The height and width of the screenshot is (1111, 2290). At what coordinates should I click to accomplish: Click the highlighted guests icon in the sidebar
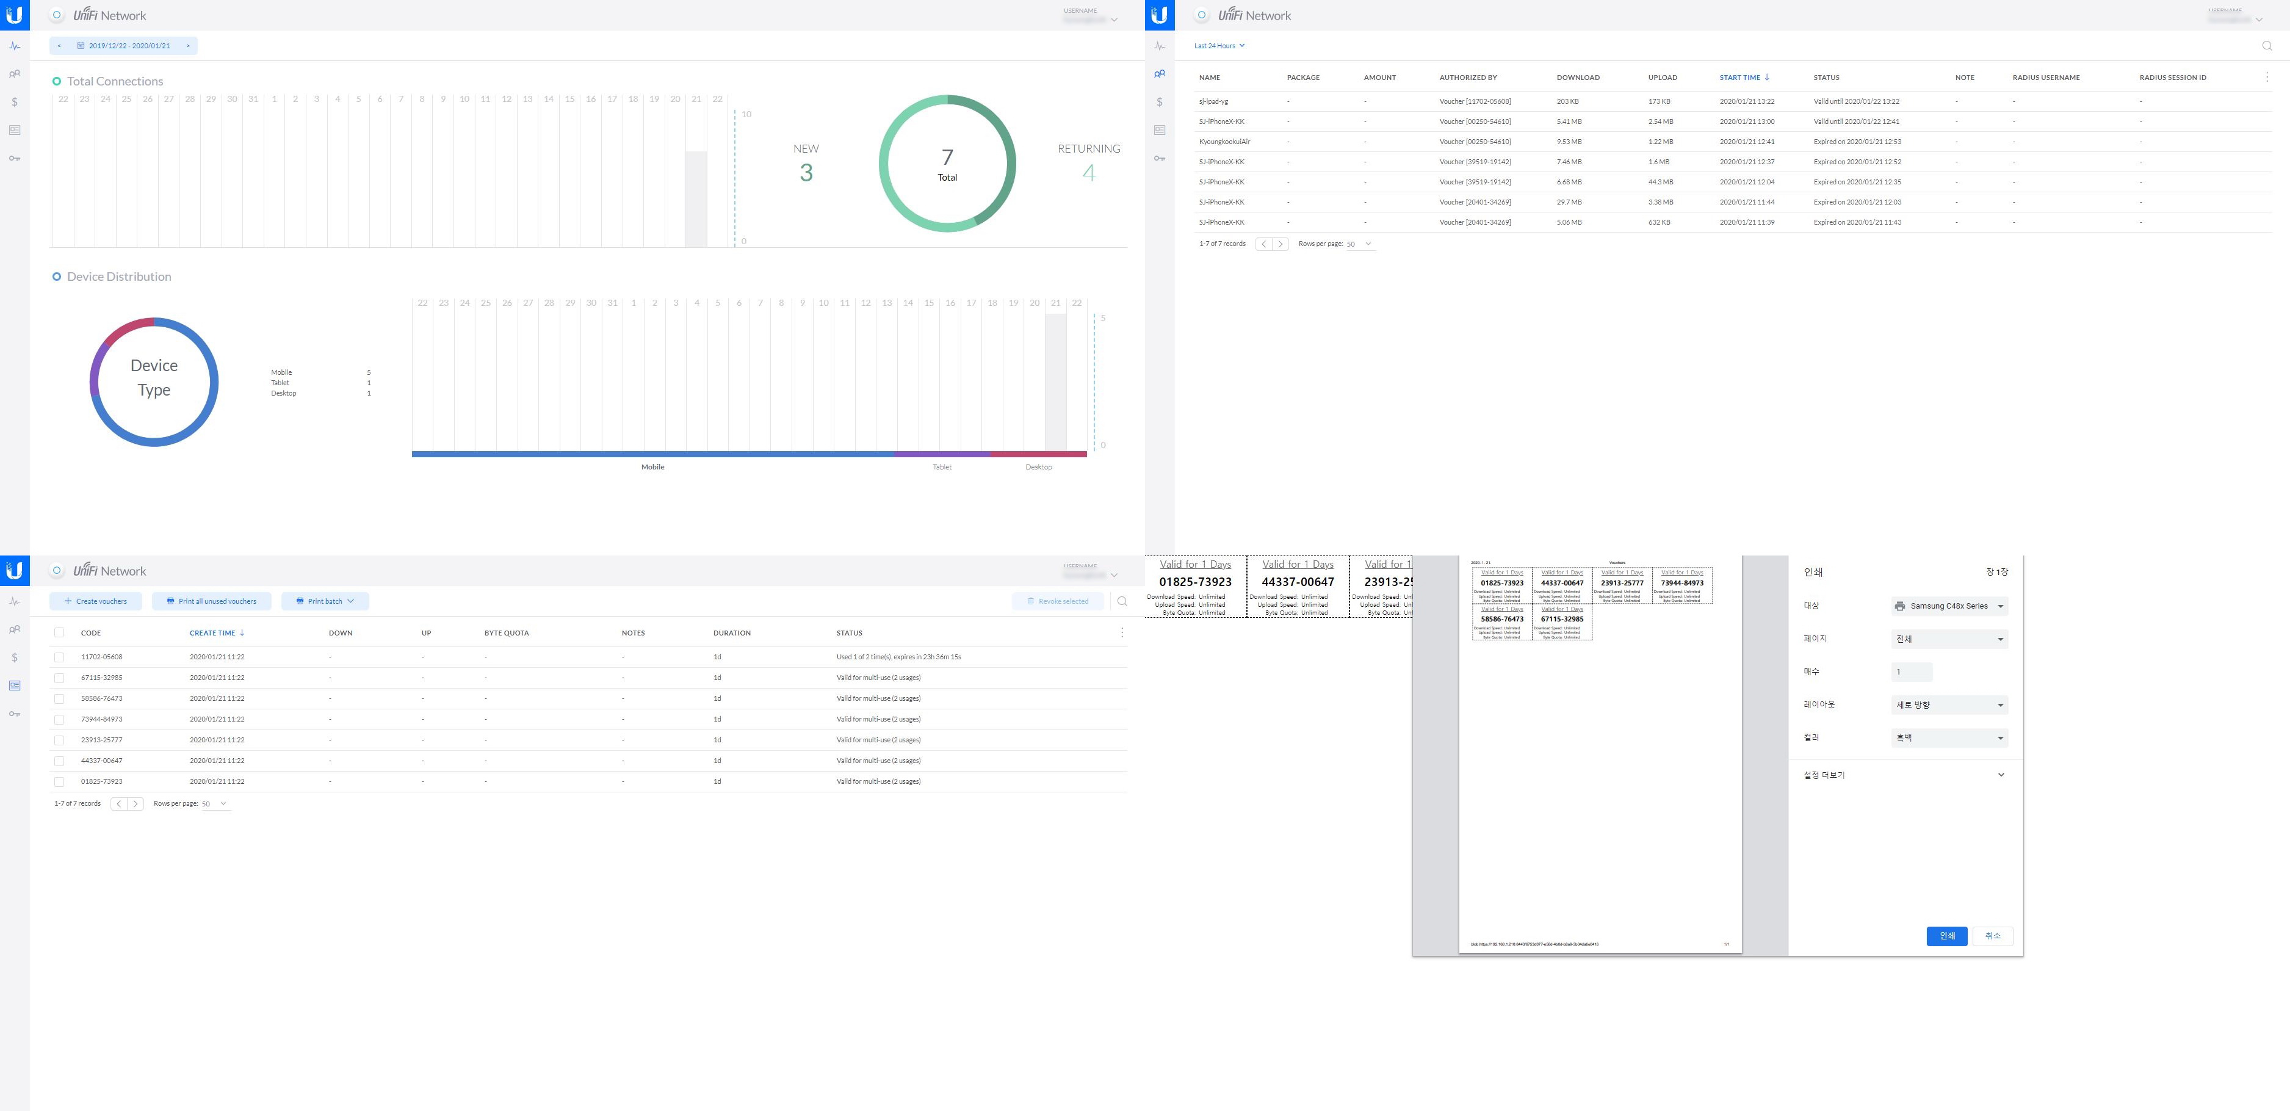[x=1159, y=74]
